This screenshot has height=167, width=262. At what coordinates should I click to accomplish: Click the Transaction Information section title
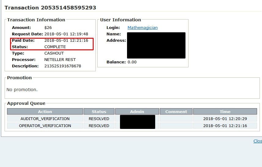tap(36, 20)
